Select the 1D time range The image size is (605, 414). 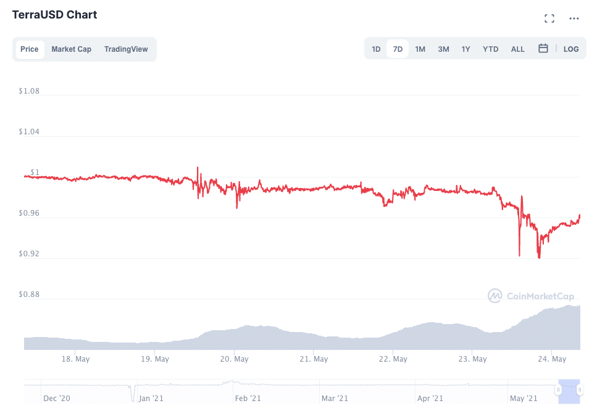point(376,49)
